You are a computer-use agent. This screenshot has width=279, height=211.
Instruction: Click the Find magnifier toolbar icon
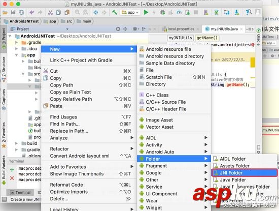[77, 12]
